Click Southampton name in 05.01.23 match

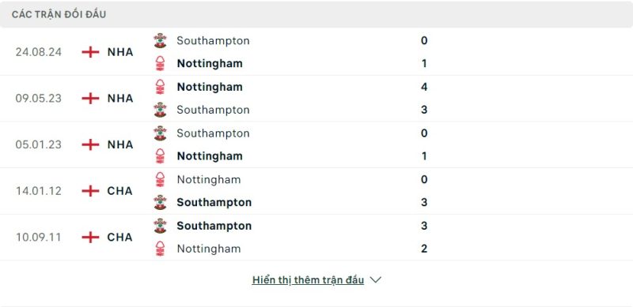(213, 133)
